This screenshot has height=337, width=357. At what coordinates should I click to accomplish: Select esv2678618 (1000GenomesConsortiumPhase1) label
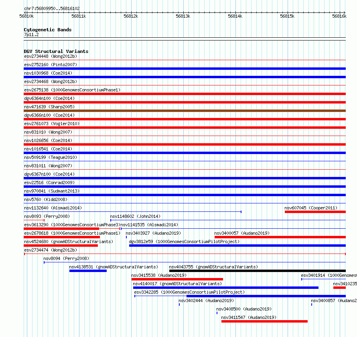point(72,233)
